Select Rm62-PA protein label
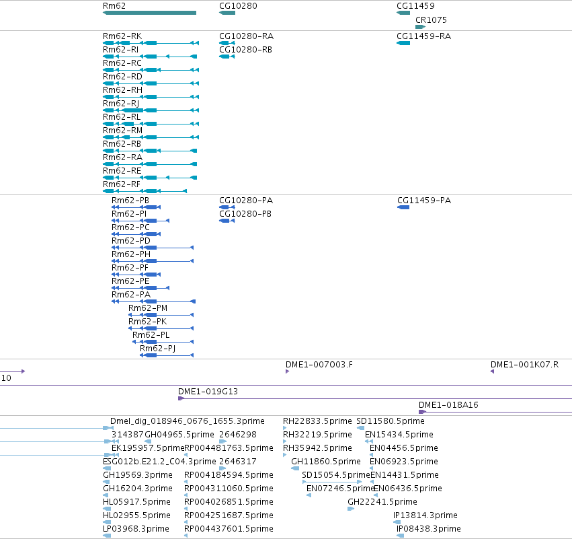This screenshot has height=539, width=572. coord(130,295)
